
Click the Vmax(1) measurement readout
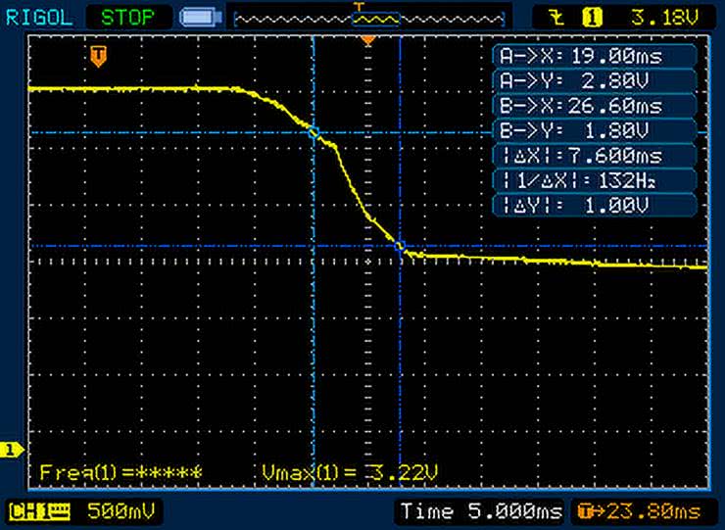(x=350, y=473)
